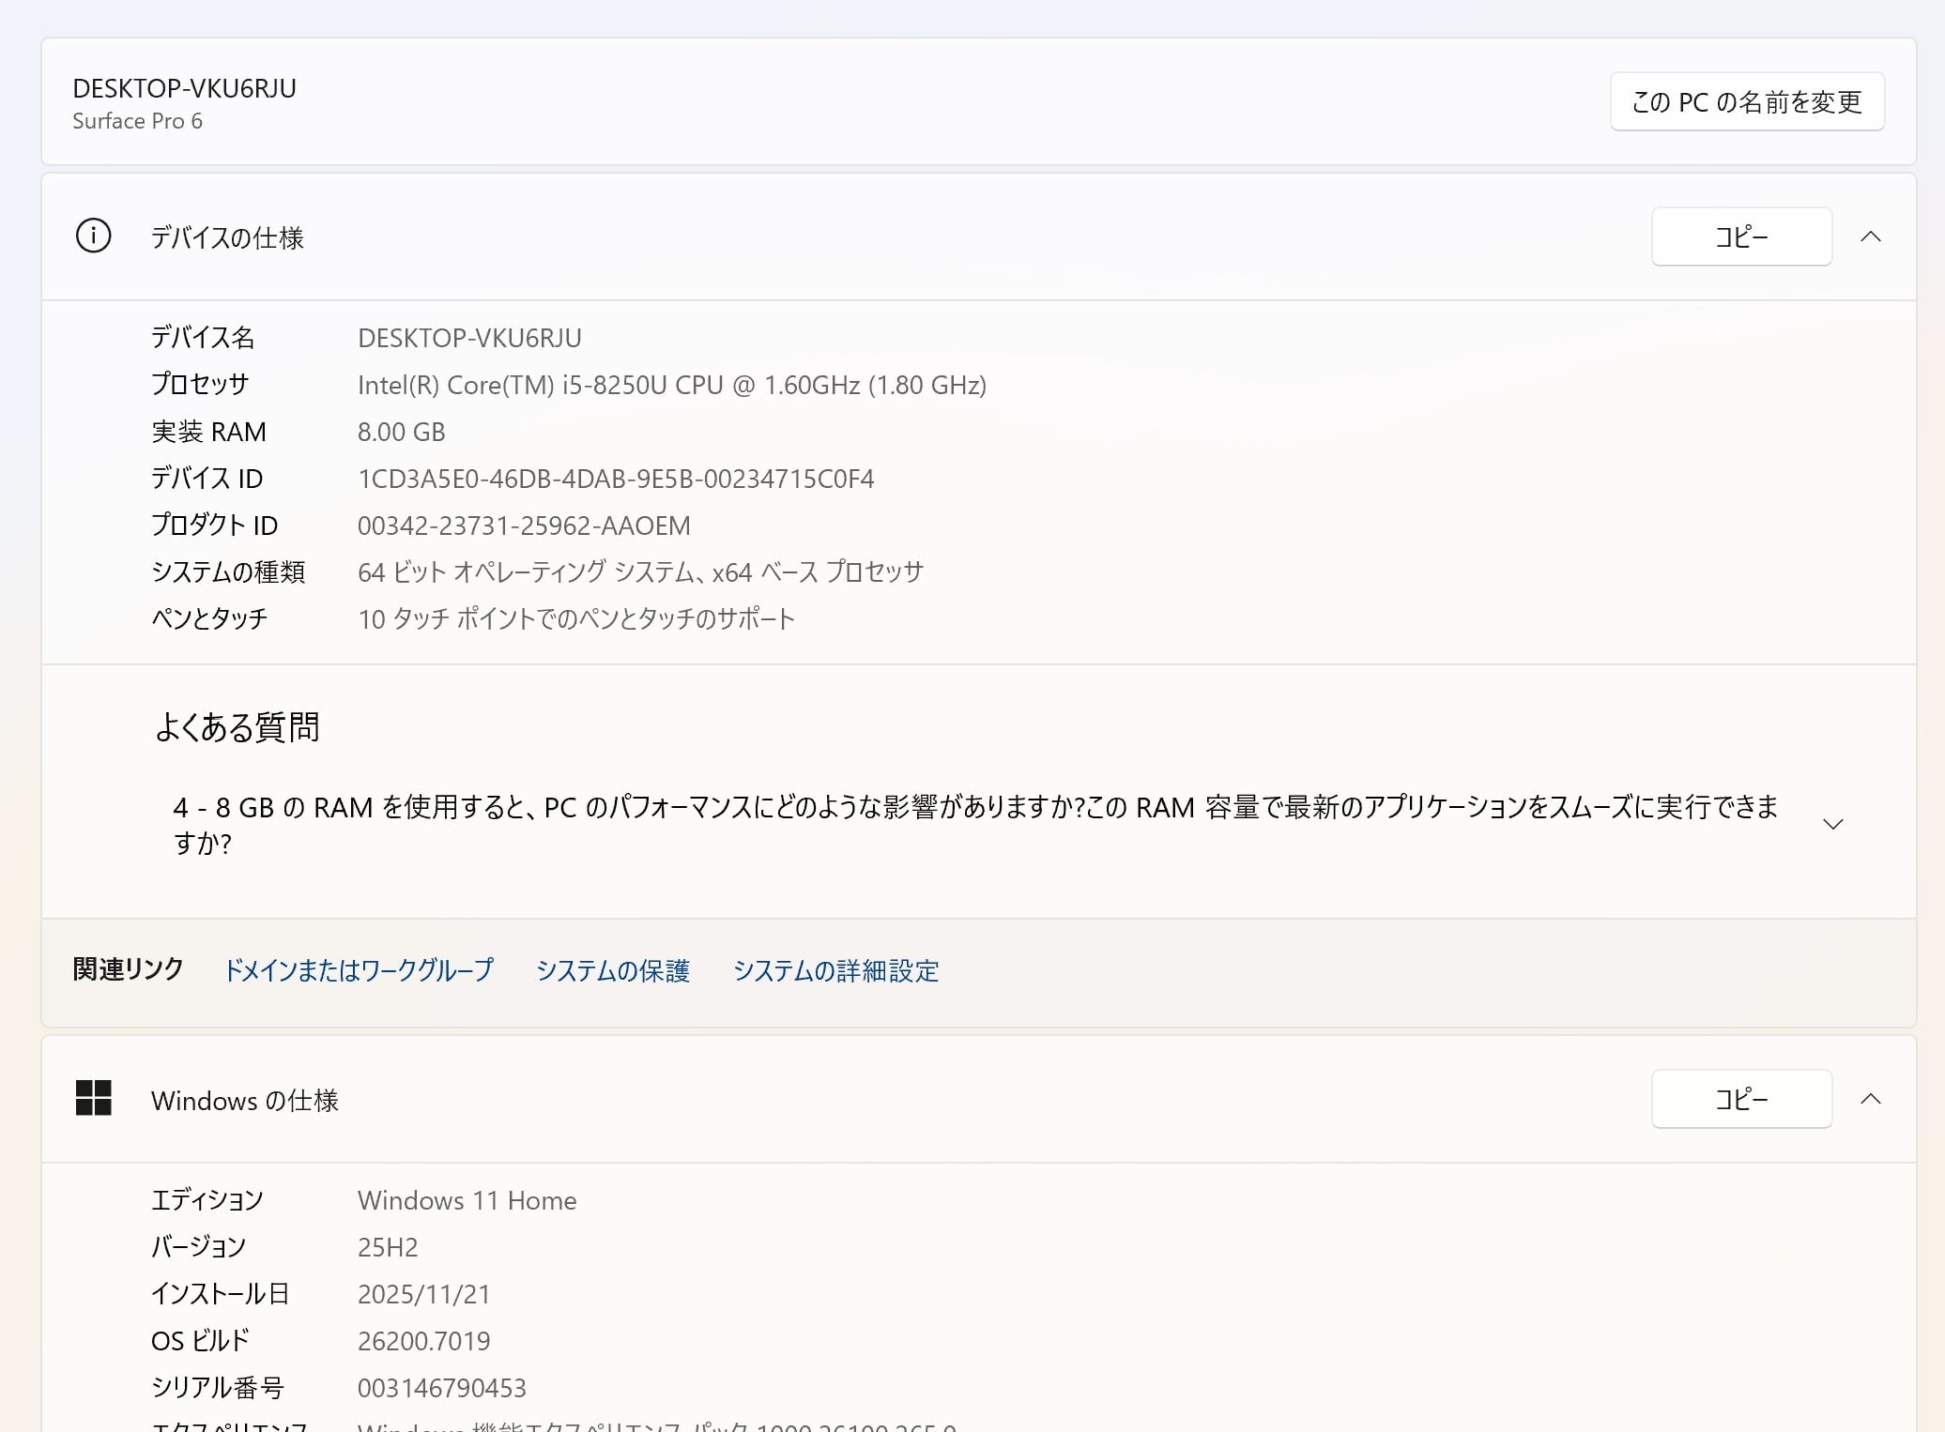Image resolution: width=1945 pixels, height=1432 pixels.
Task: Collapse the デバイスの仕様 section chevron
Action: (x=1870, y=236)
